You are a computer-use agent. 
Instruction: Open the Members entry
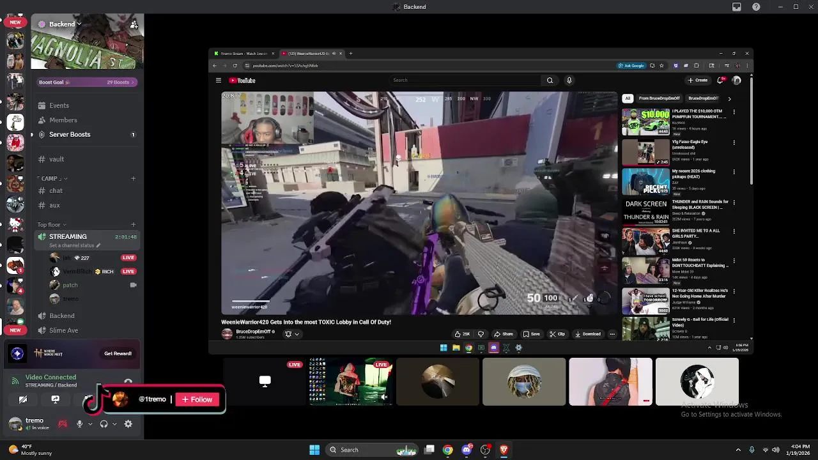87,120
